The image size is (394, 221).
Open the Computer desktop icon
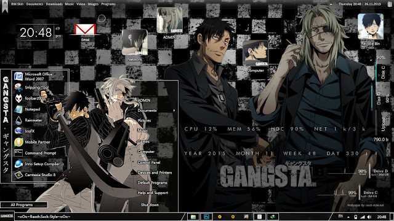coord(255,53)
